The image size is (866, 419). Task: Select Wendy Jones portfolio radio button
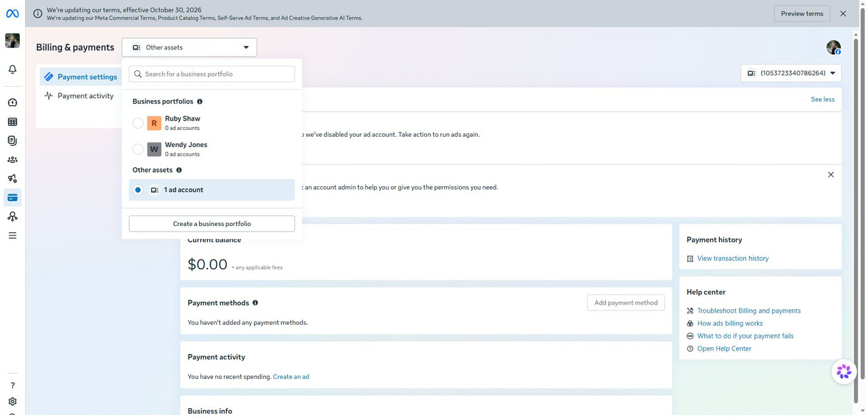coord(138,150)
